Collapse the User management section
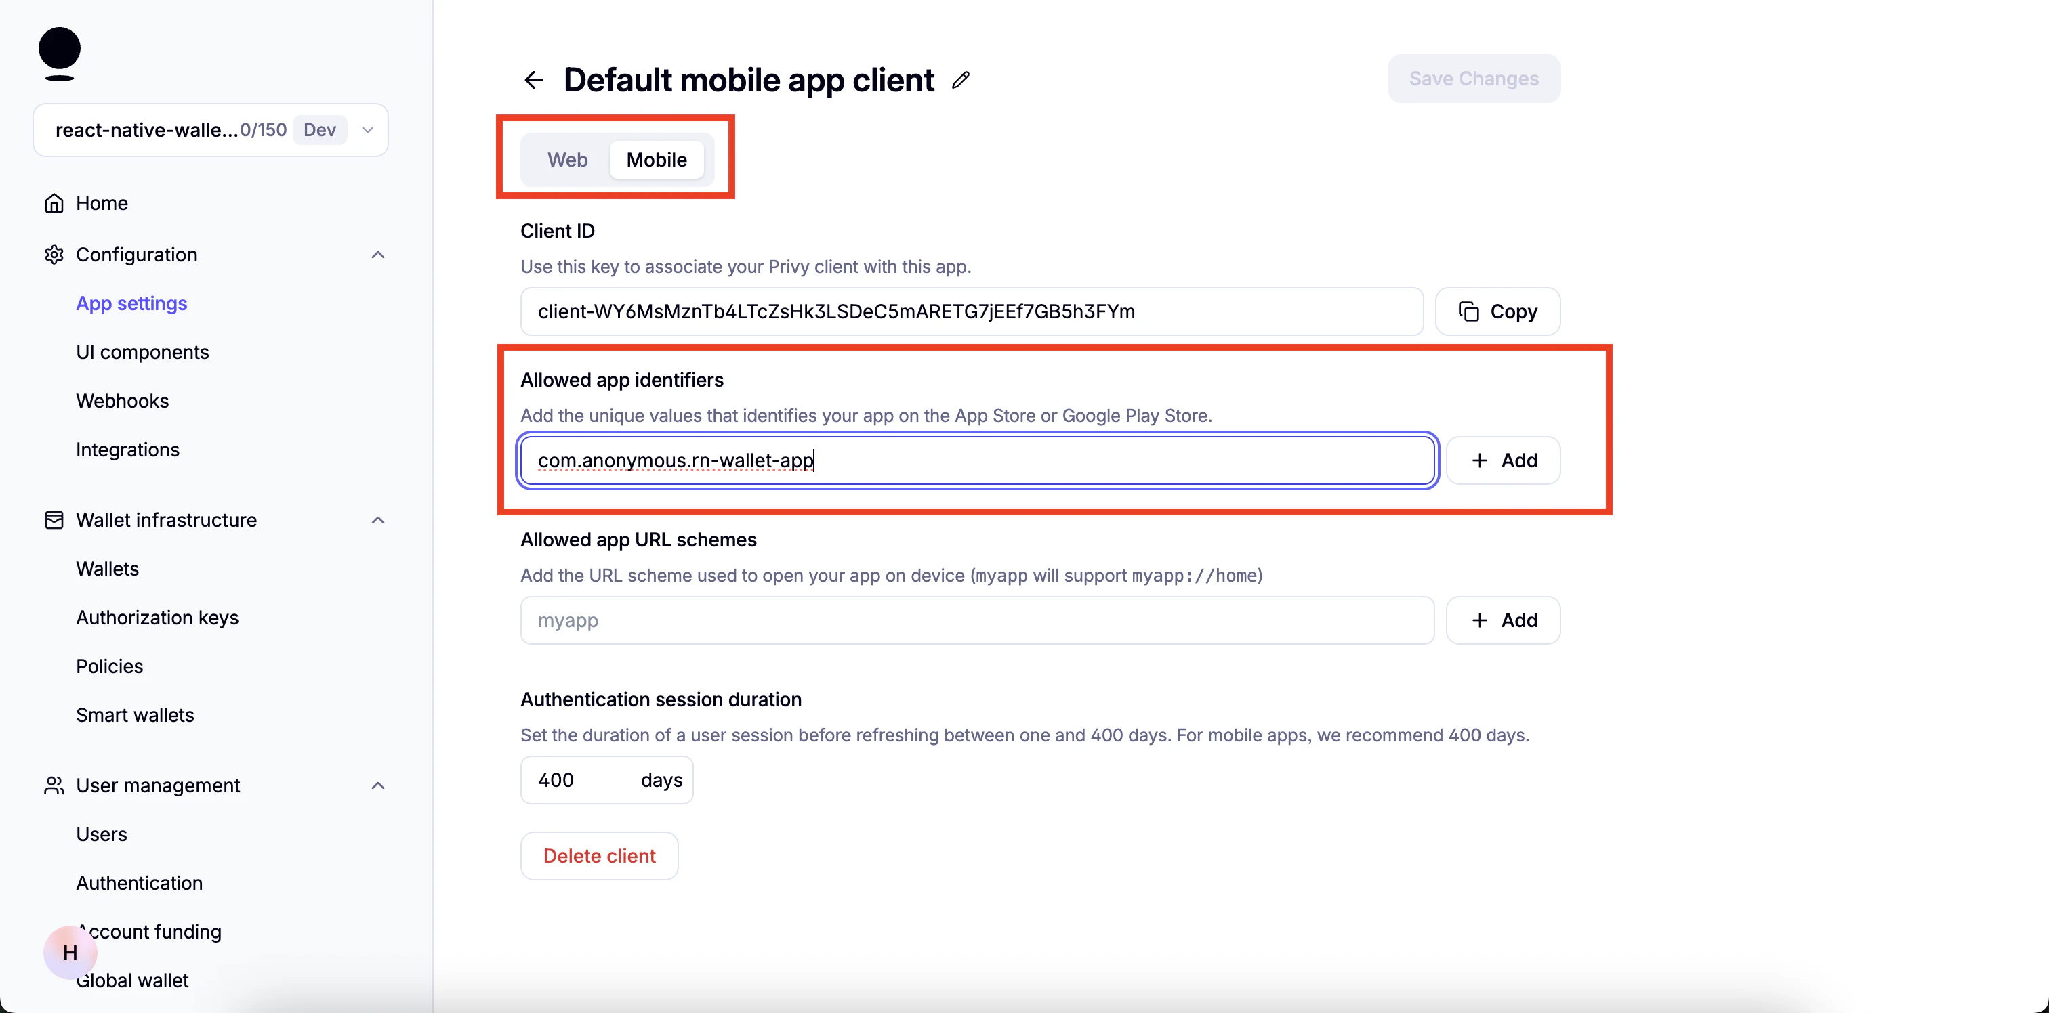 378,785
